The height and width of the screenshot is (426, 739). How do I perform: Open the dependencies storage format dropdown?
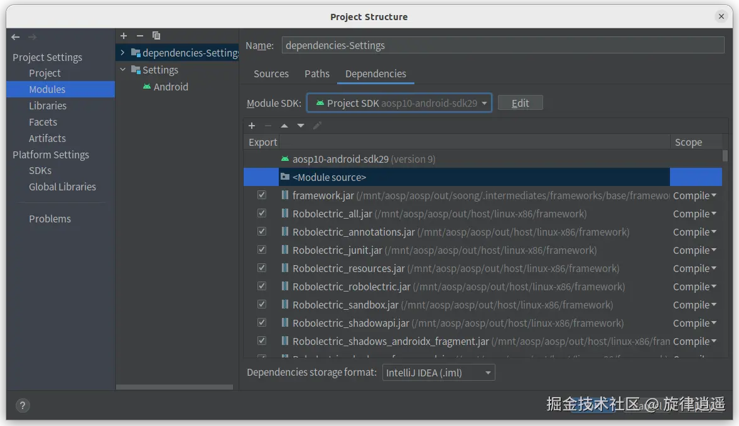(438, 373)
